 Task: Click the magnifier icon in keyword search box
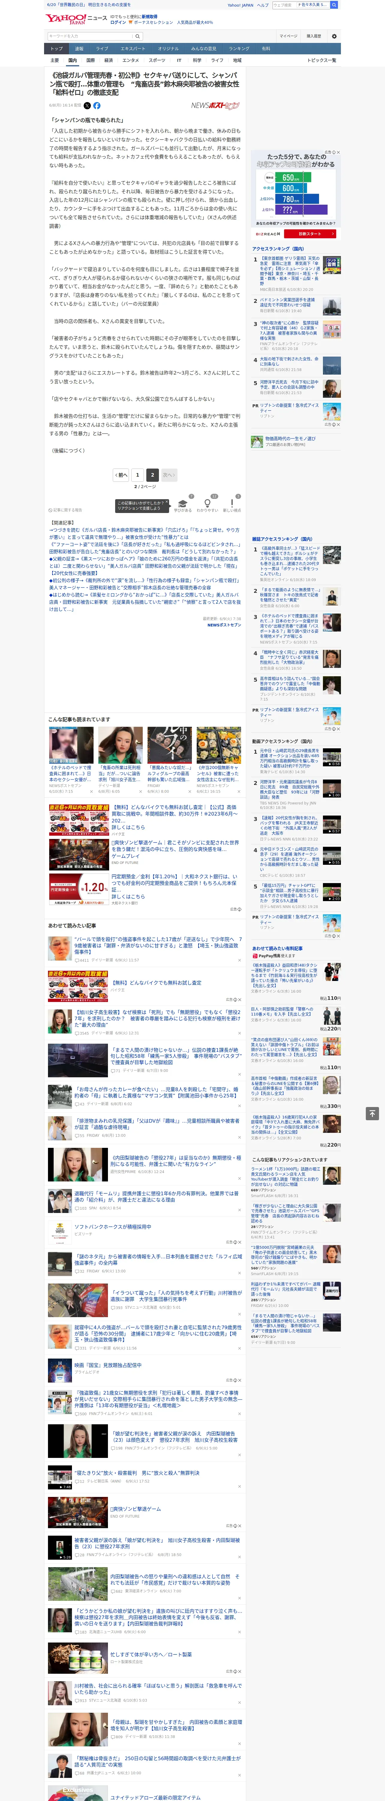click(x=138, y=36)
